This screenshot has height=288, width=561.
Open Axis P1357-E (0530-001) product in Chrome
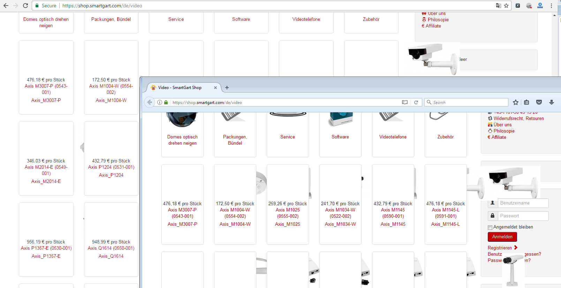pyautogui.click(x=46, y=248)
